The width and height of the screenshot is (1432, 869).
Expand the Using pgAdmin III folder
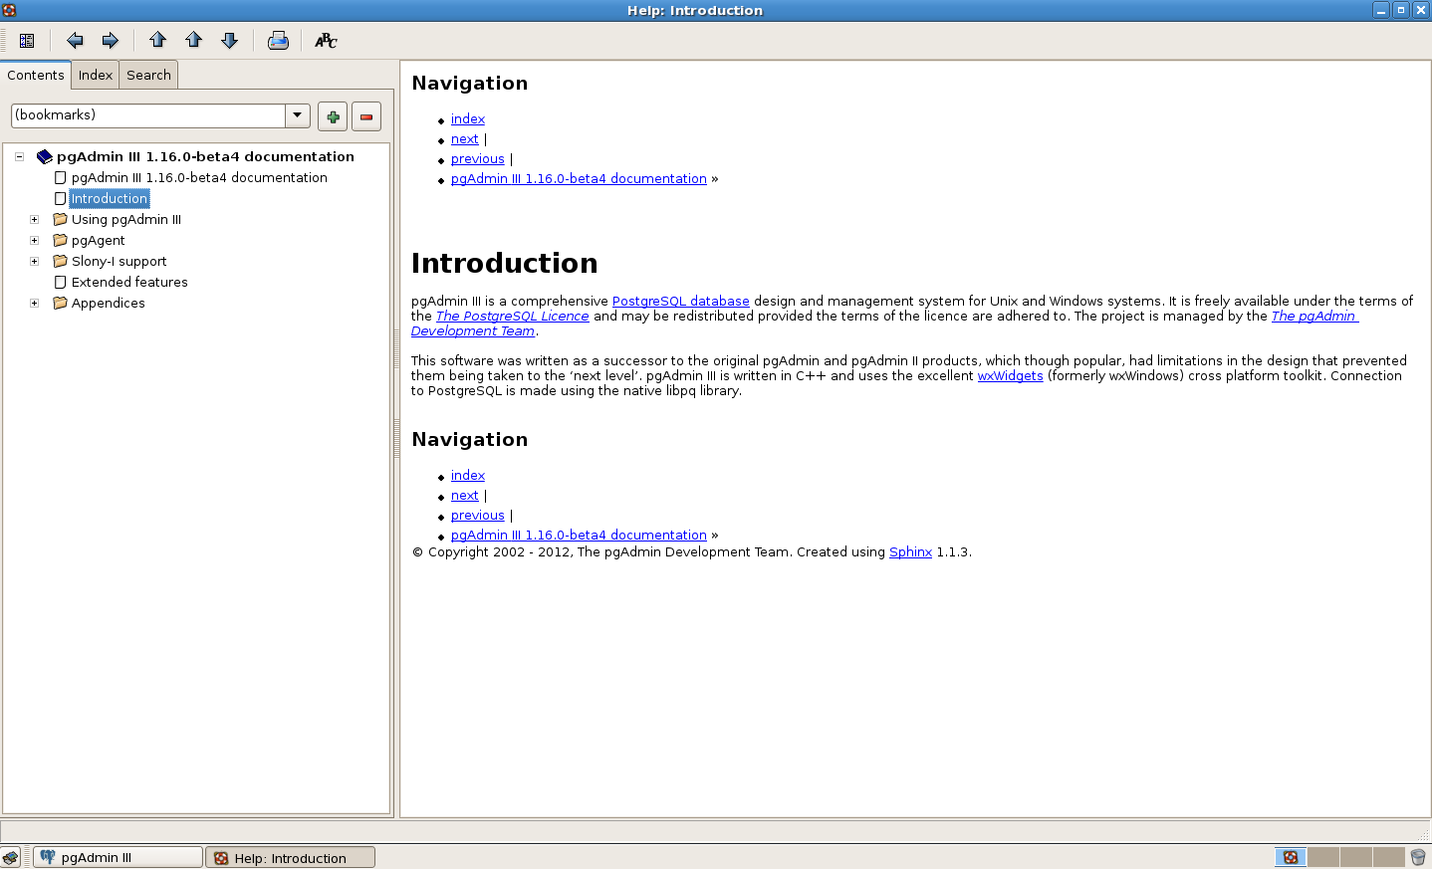pyautogui.click(x=34, y=220)
